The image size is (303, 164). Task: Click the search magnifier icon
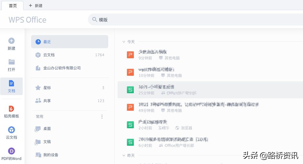(x=94, y=19)
